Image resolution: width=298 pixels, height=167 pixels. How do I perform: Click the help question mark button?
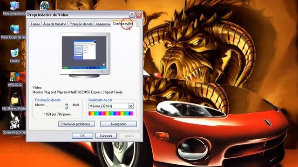[132, 14]
